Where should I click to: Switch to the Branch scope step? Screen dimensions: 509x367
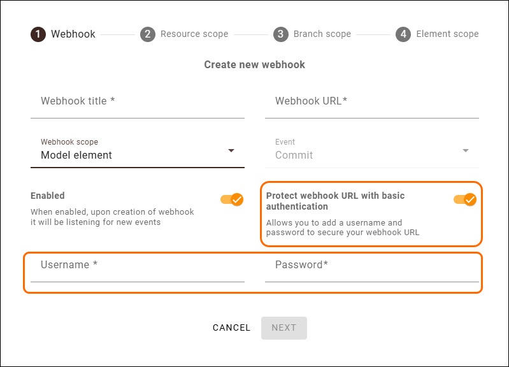[x=322, y=34]
